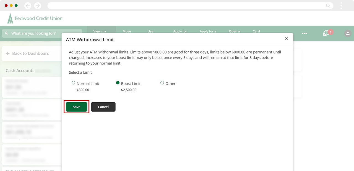Choose the Other limit radio option
This screenshot has width=354, height=171.
click(x=162, y=83)
